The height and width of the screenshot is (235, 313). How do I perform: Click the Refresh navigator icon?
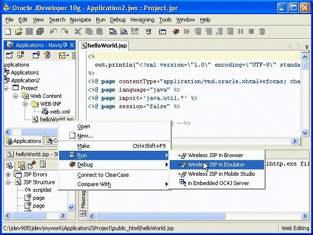coord(47,55)
